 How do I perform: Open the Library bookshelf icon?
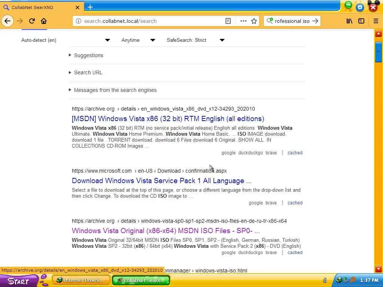click(x=349, y=21)
